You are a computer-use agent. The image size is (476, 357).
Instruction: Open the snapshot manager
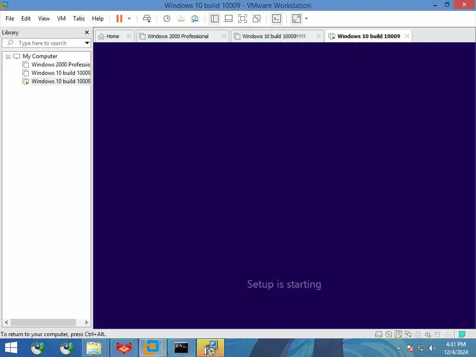click(x=195, y=19)
